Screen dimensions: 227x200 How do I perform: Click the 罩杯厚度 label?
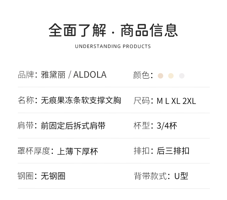point(34,151)
